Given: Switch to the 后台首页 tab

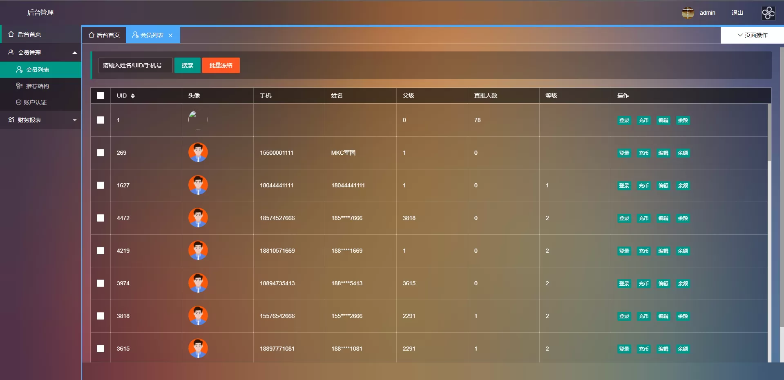Looking at the screenshot, I should coord(104,35).
